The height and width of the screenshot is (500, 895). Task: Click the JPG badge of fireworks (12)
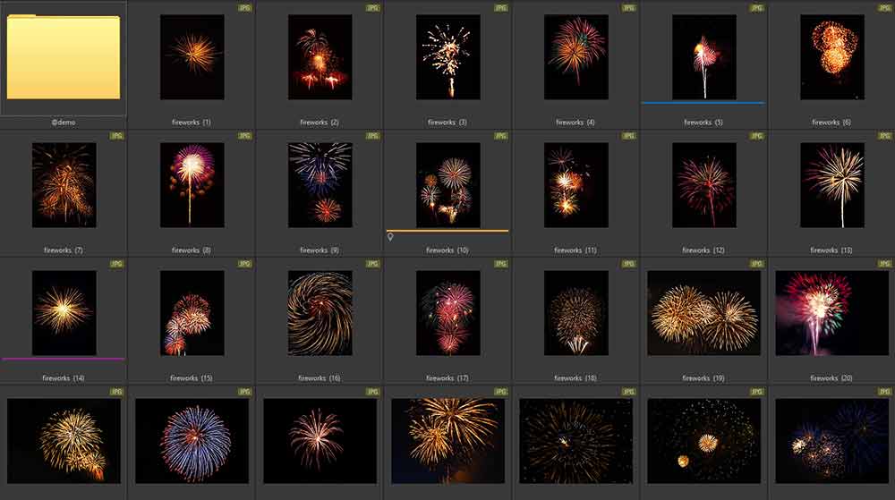tap(756, 136)
